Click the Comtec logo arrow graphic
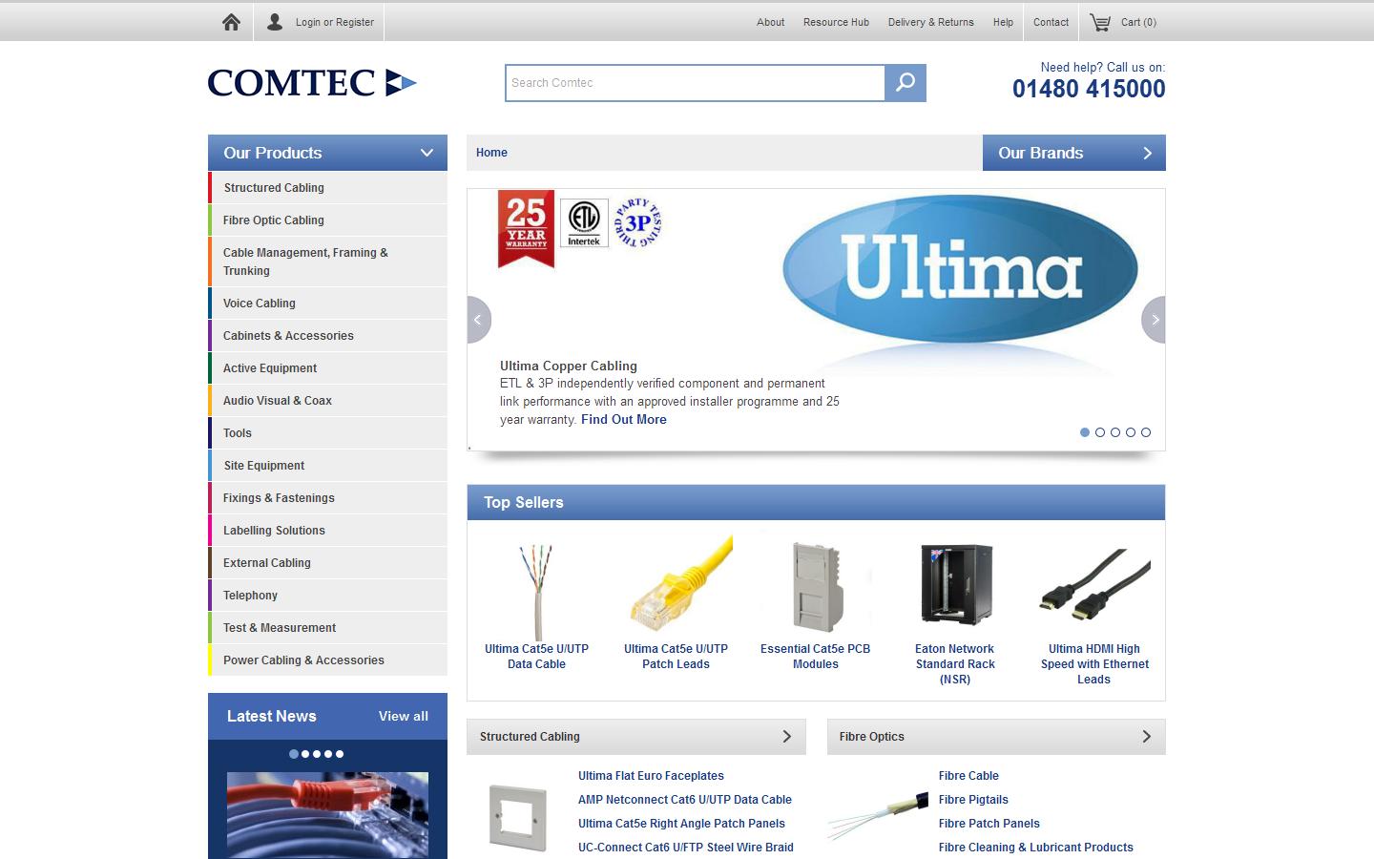Viewport: 1374px width, 859px height. [401, 83]
